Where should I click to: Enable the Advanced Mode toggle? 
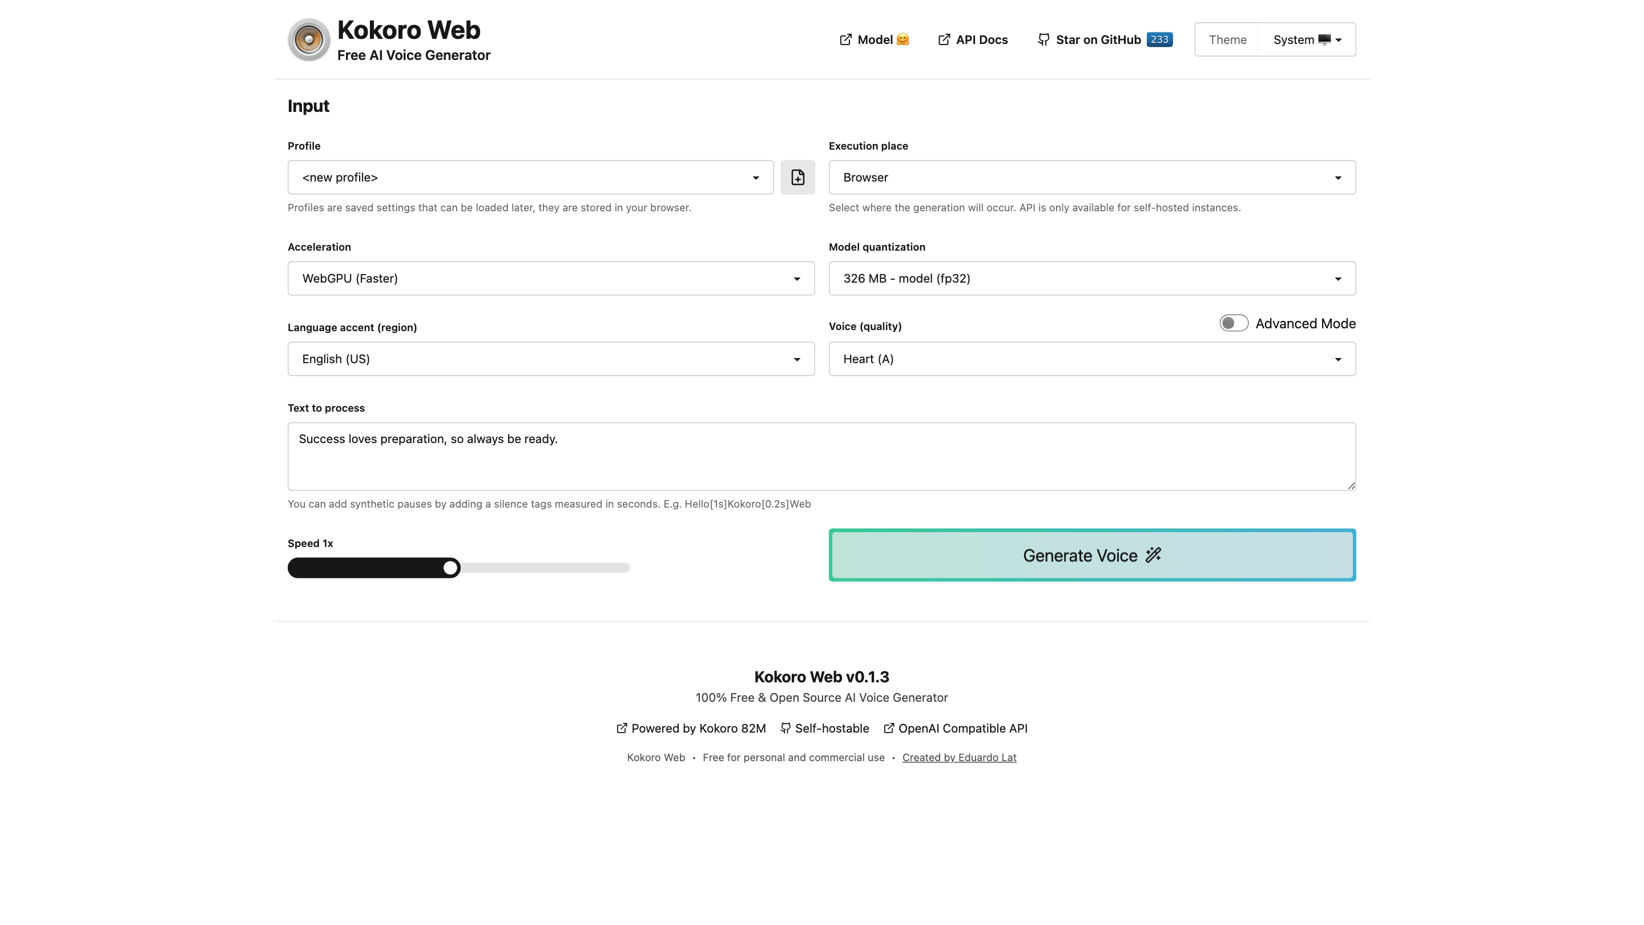(x=1233, y=324)
